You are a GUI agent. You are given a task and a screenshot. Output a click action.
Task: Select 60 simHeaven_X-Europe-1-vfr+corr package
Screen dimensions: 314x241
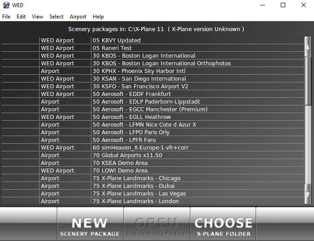153,148
